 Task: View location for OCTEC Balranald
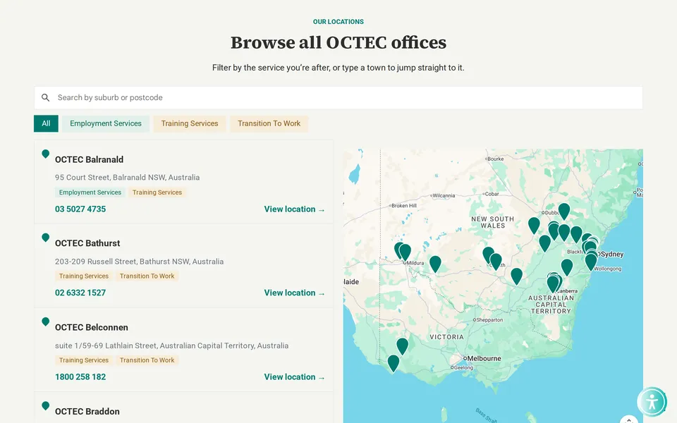pos(295,209)
